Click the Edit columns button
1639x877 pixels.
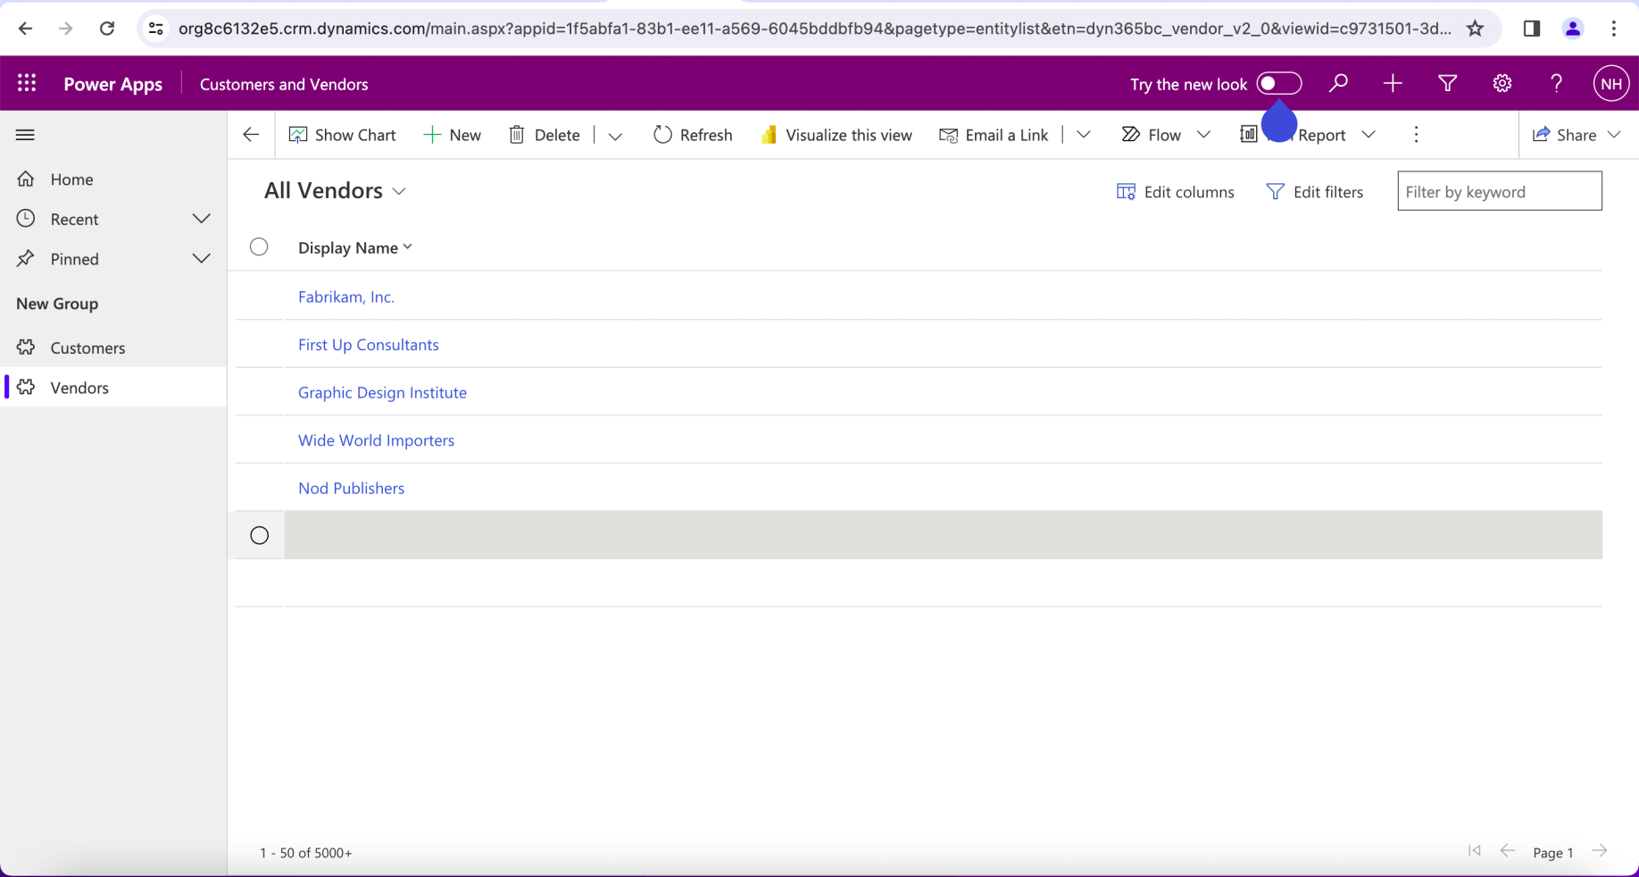click(1175, 192)
